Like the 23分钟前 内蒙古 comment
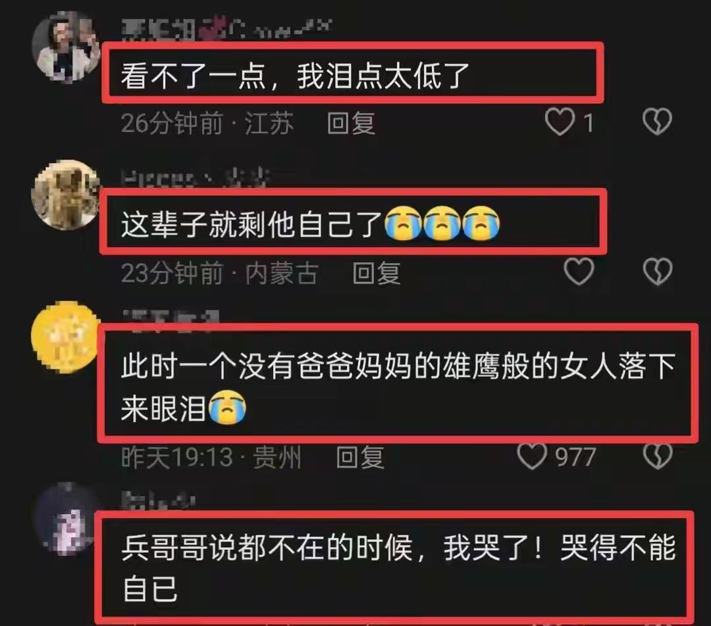711x626 pixels. [x=579, y=272]
